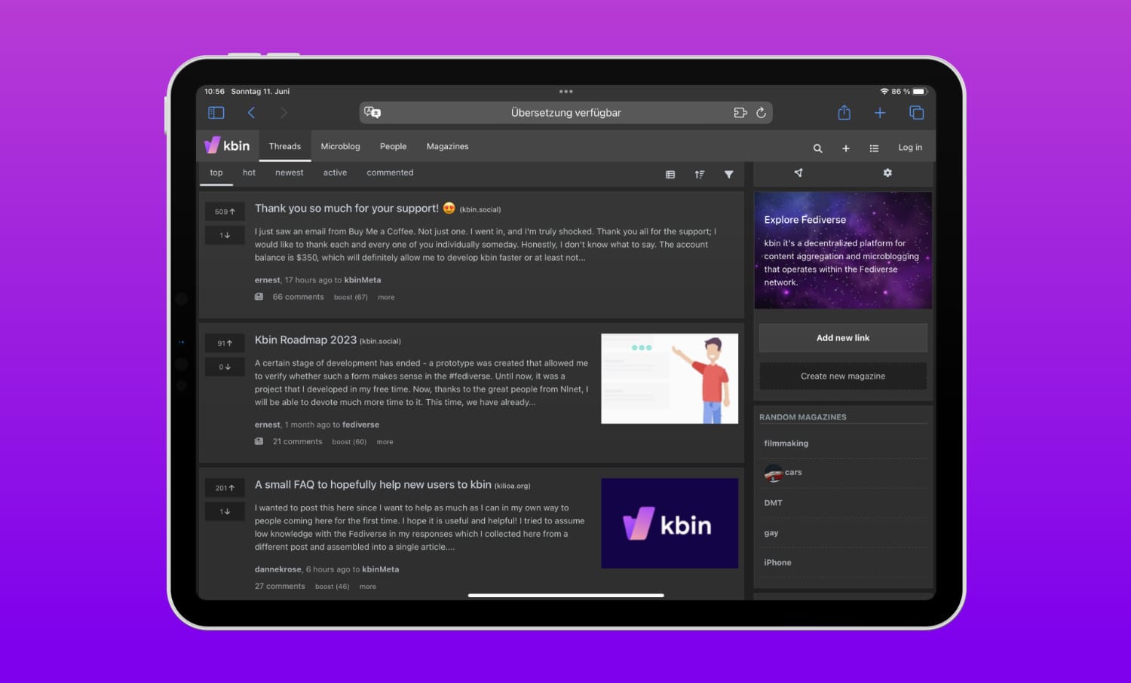
Task: Open 'A small FAQ' thread title
Action: click(372, 485)
